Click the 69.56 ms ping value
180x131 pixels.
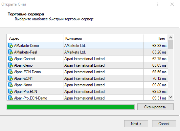[x=159, y=72]
